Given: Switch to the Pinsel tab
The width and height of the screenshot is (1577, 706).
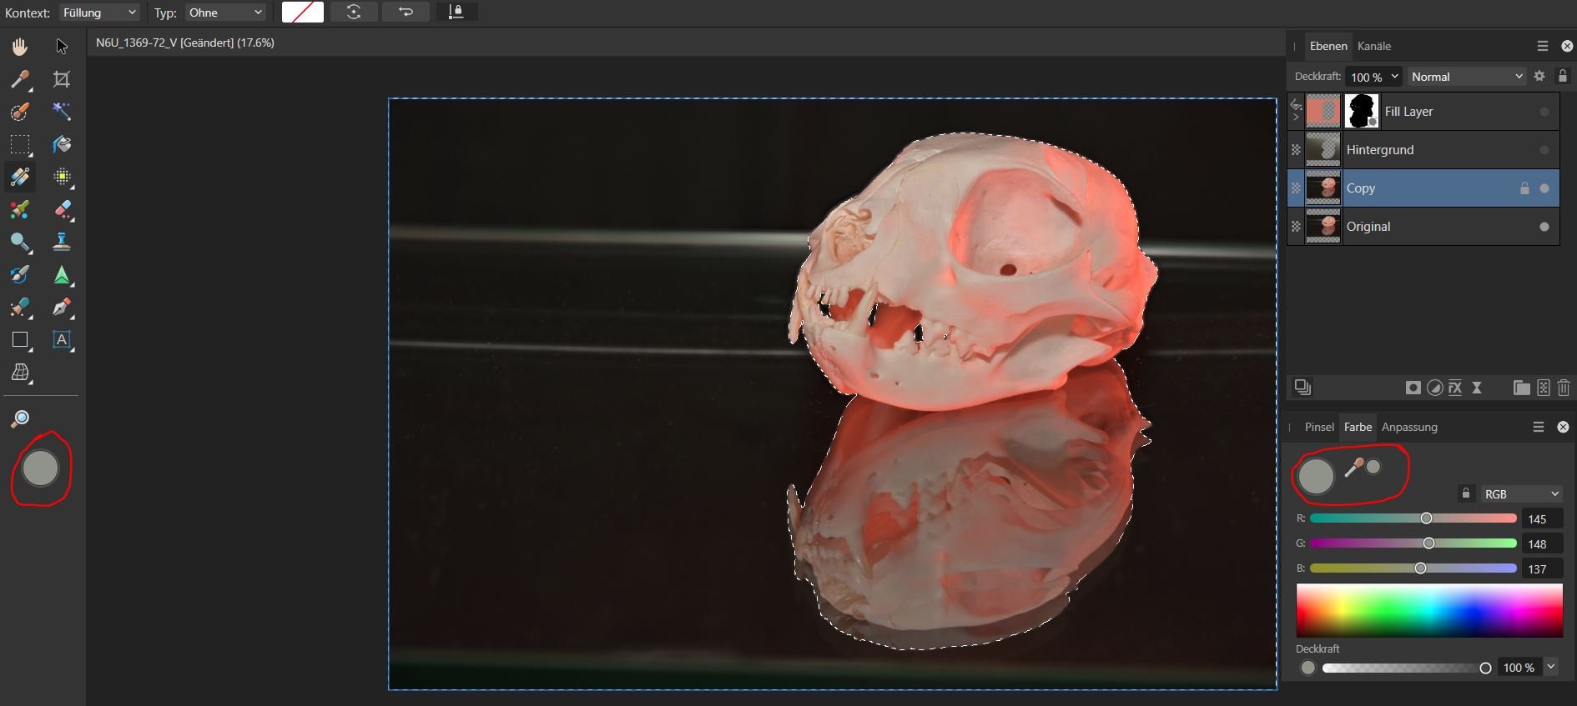Looking at the screenshot, I should coord(1319,427).
